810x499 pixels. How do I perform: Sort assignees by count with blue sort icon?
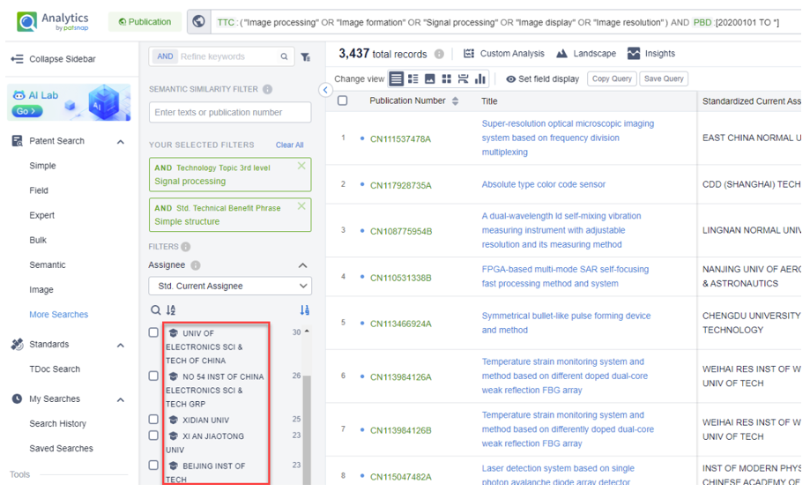pyautogui.click(x=304, y=310)
